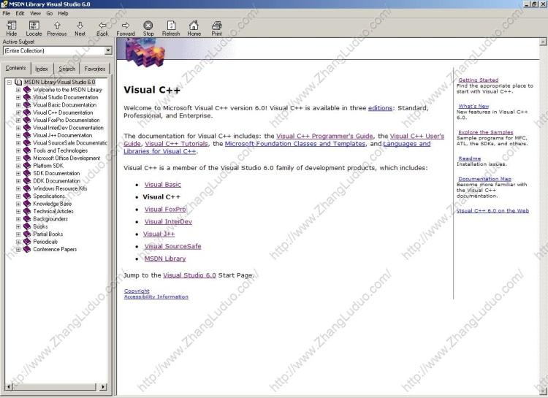
Task: Select the Contents tab
Action: pos(16,68)
